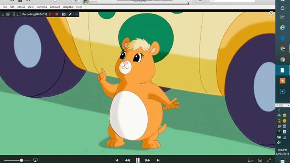Screen dimensions: 290x163
Task: Skip to the previous chapter
Action: click(x=117, y=160)
